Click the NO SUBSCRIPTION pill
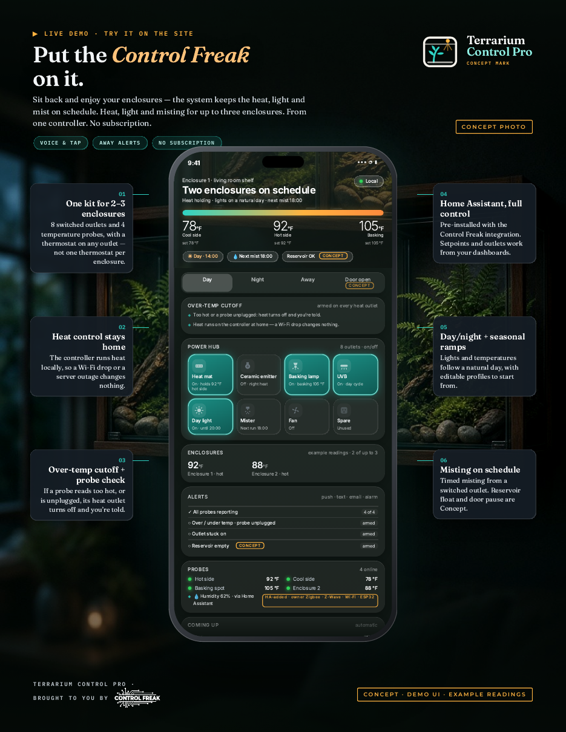This screenshot has width=566, height=732. click(186, 143)
